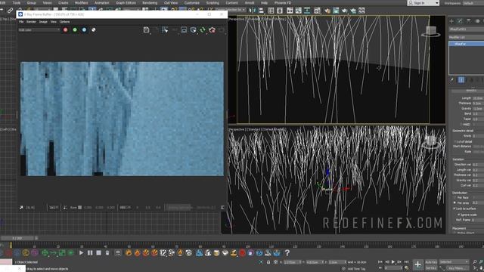Open Render menu in V-Ray Frame Buffer
The width and height of the screenshot is (484, 272).
(x=31, y=22)
